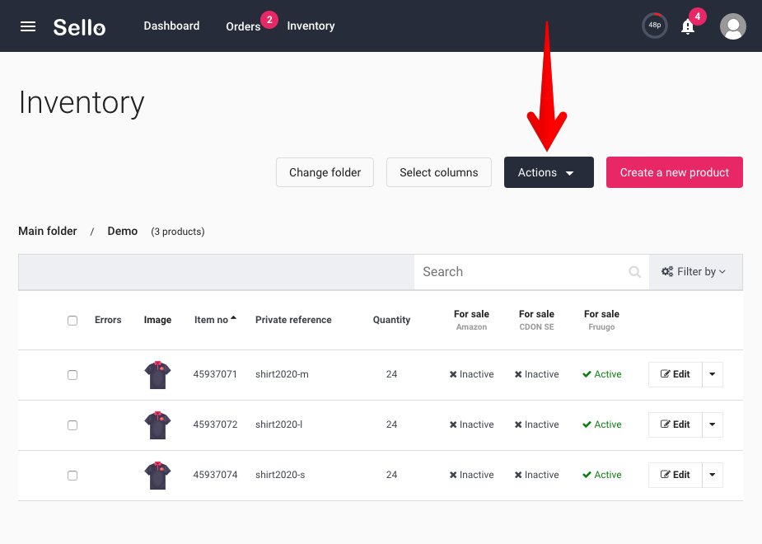Open the shirt image for 45937074
This screenshot has height=544, width=762.
(157, 475)
